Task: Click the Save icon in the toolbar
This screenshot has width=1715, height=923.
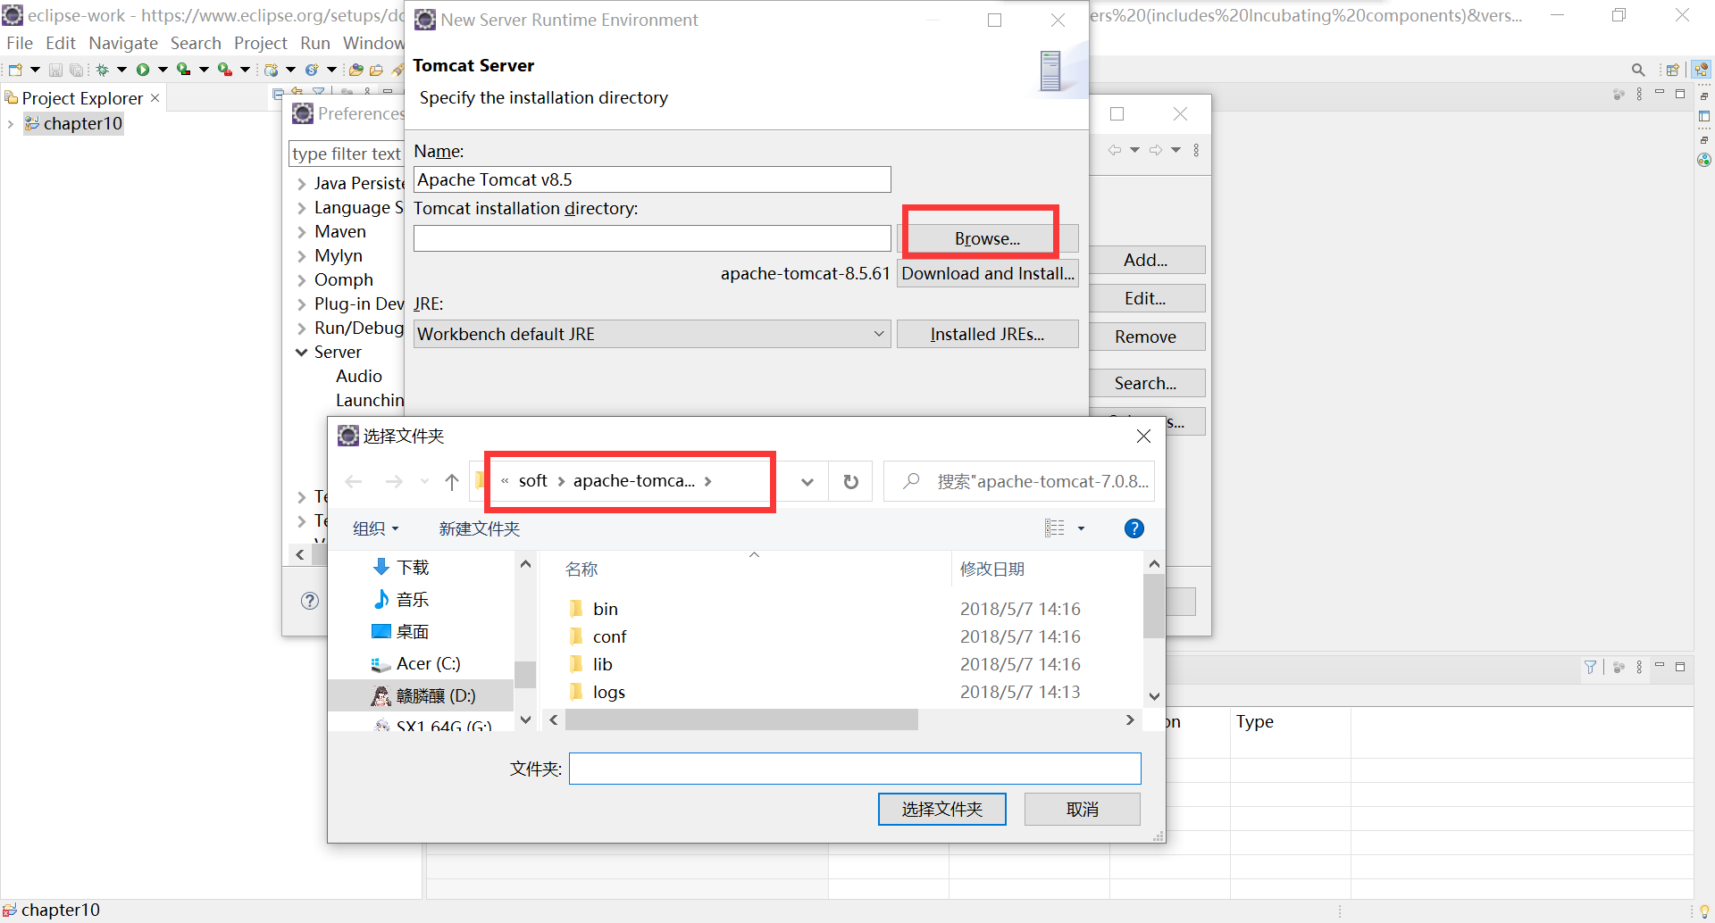Action: (55, 69)
